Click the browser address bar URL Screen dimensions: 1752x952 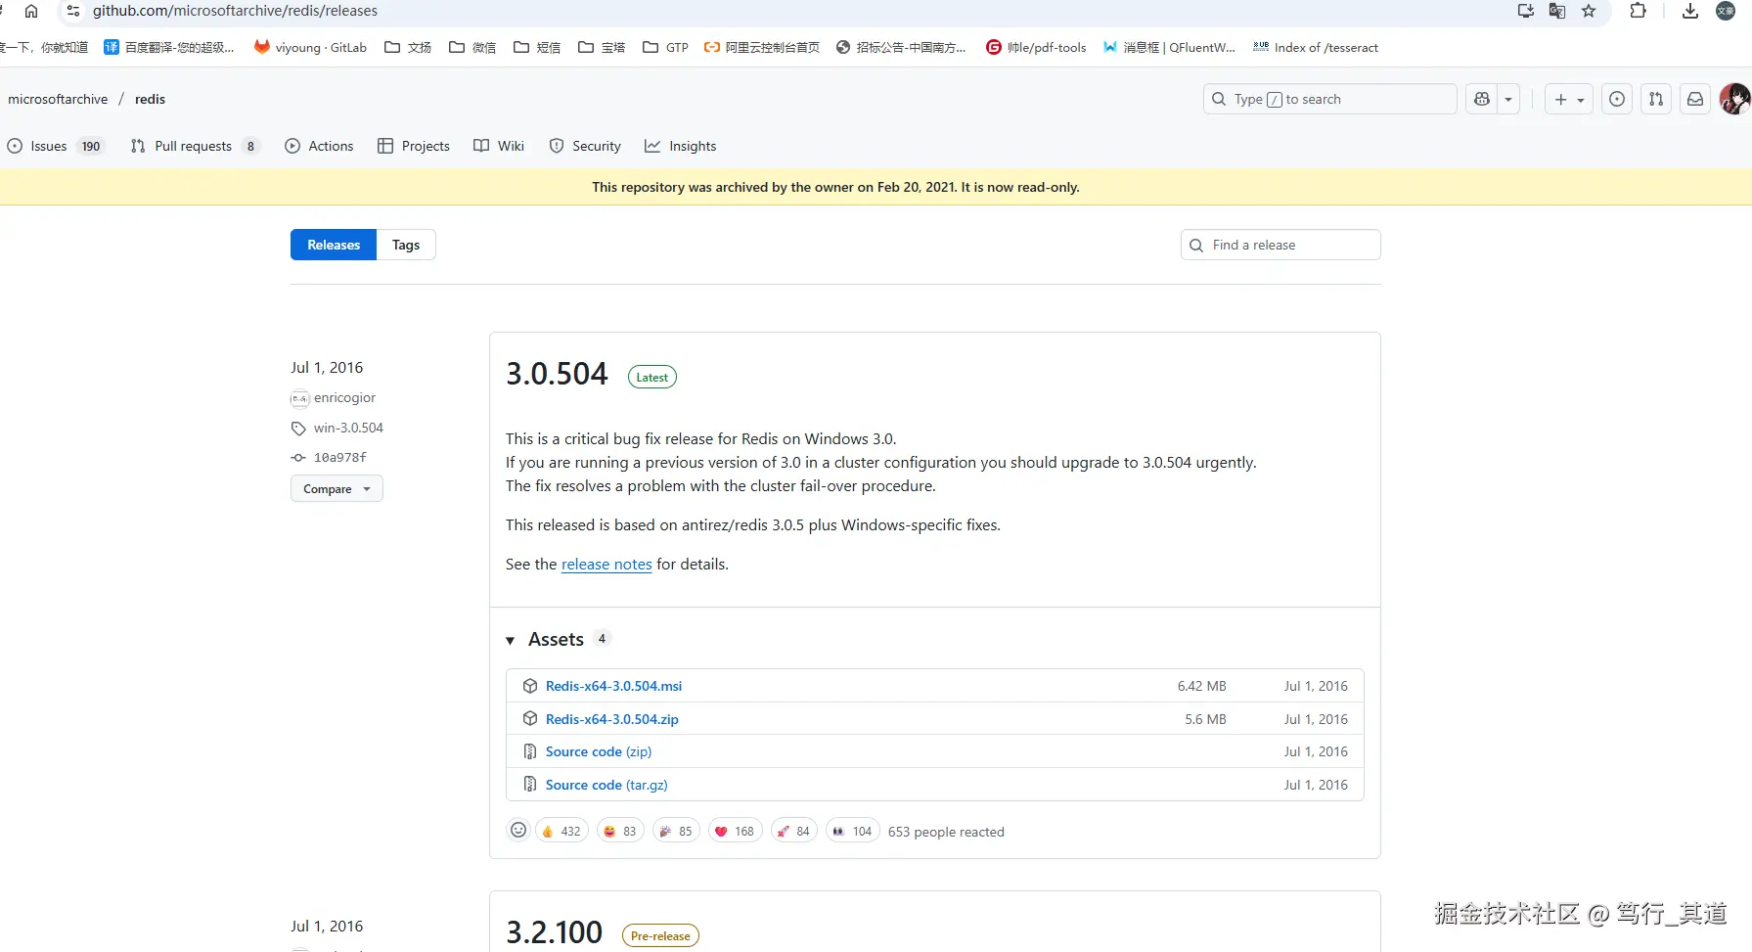pos(235,11)
